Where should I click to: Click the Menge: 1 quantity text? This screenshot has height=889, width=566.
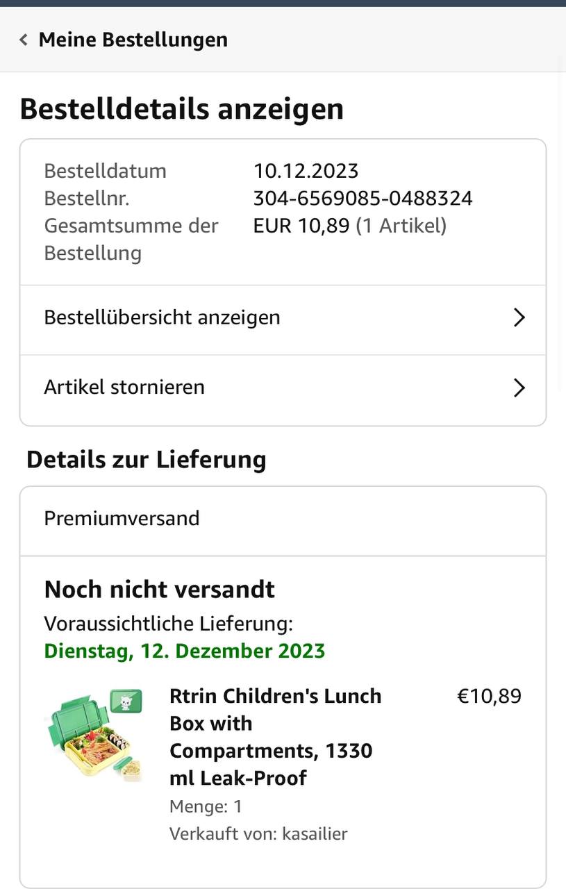[206, 806]
